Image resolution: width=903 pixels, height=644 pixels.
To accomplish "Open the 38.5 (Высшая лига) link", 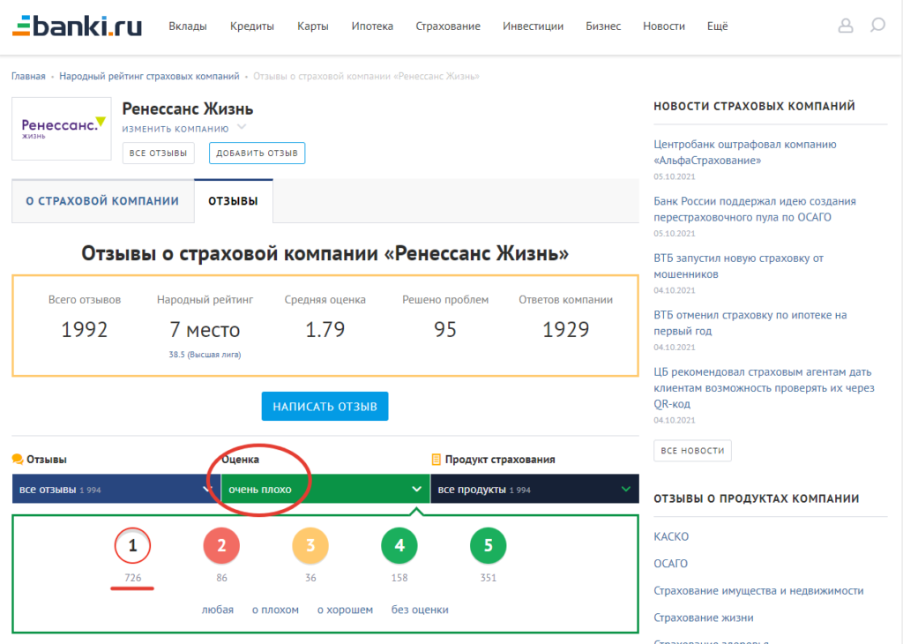I will (205, 355).
